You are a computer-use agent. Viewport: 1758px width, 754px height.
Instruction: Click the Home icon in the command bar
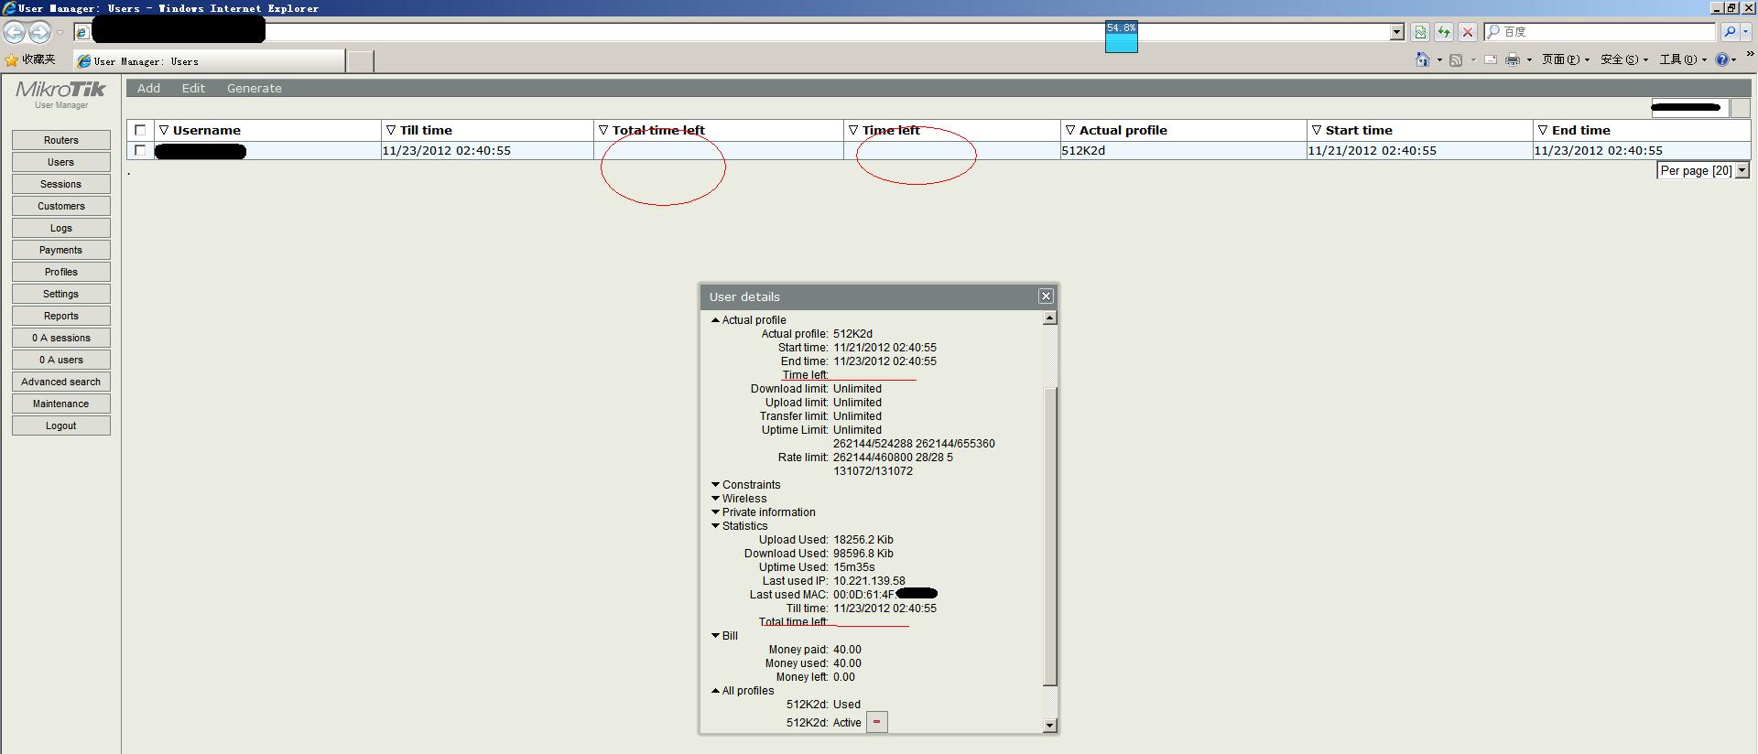pyautogui.click(x=1422, y=59)
